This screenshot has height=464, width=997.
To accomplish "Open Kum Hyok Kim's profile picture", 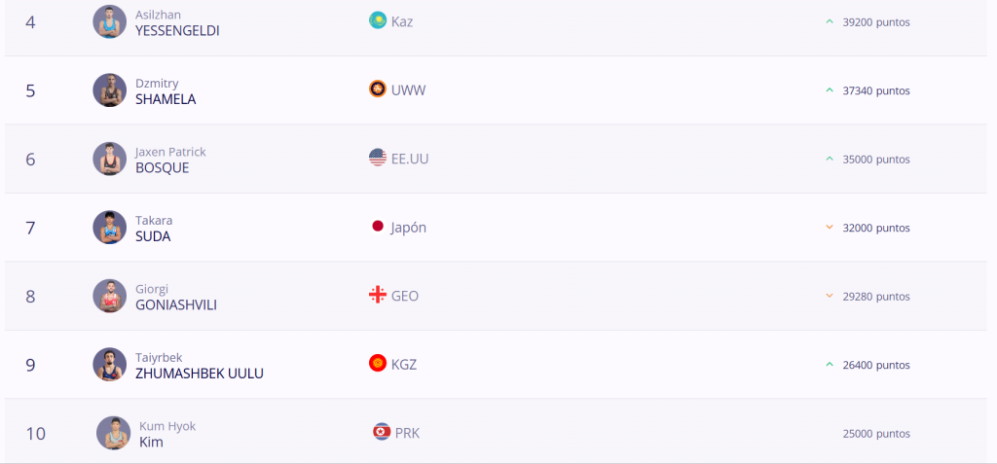I will coord(114,433).
